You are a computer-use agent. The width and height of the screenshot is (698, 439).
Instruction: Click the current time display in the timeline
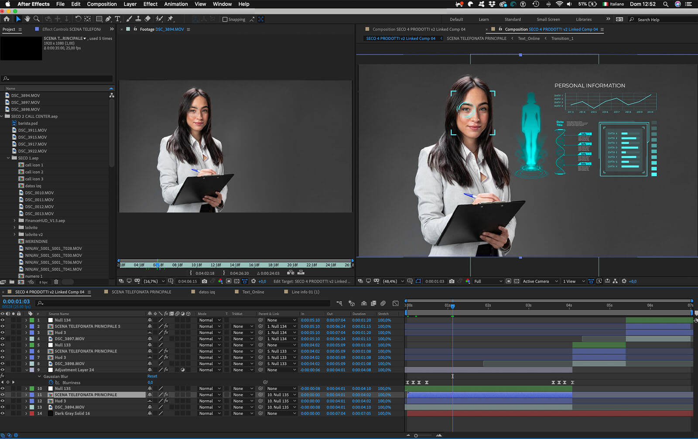(16, 301)
